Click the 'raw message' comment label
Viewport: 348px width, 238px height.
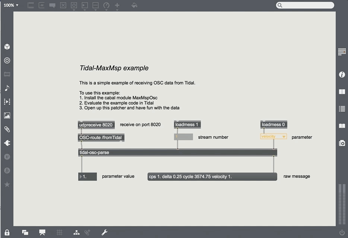[x=297, y=176]
